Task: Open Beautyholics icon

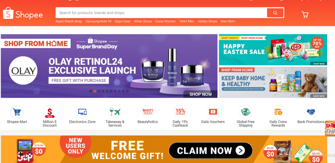Action: (148, 112)
